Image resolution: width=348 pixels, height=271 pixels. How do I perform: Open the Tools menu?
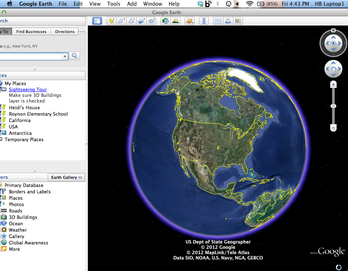114,4
